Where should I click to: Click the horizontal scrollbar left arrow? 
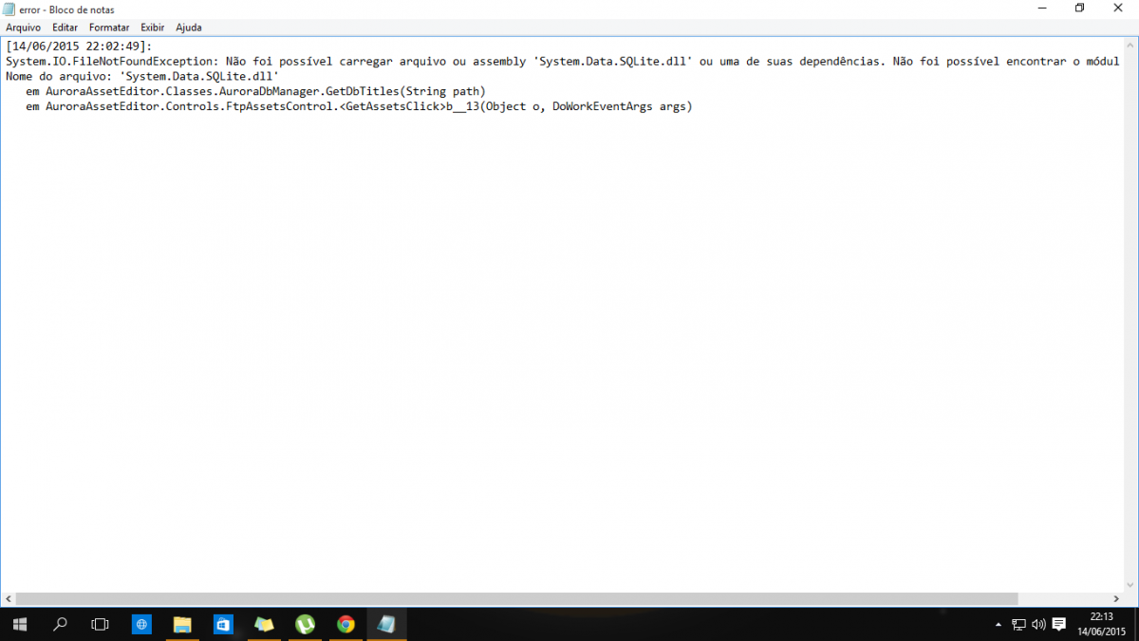9,599
